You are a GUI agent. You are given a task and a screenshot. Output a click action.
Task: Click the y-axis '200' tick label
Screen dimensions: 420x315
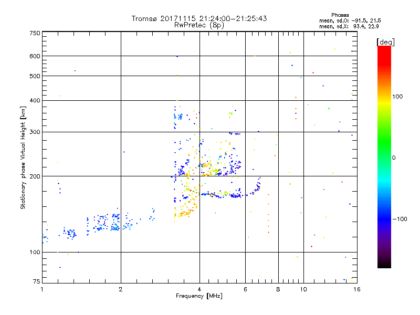(35, 176)
